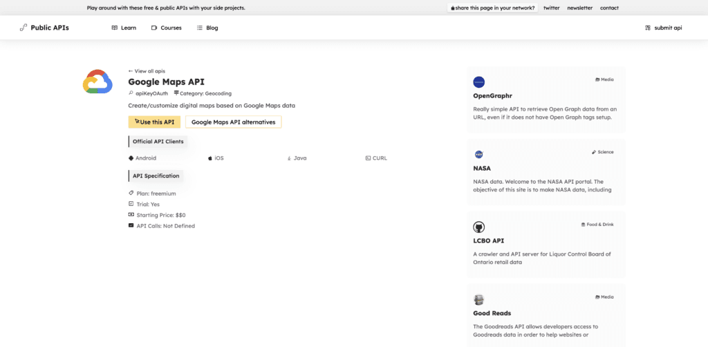Image resolution: width=708 pixels, height=347 pixels.
Task: Open the twitter link in top bar
Action: pyautogui.click(x=551, y=8)
